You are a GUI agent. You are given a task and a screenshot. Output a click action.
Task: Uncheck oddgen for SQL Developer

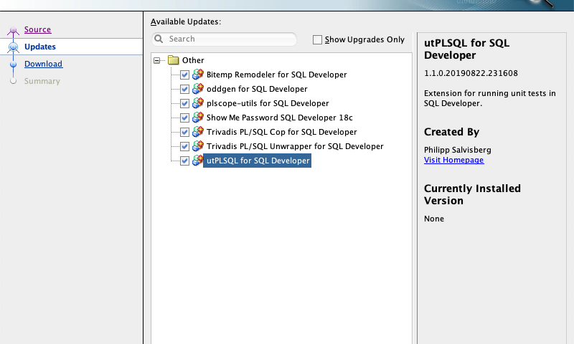coord(184,89)
